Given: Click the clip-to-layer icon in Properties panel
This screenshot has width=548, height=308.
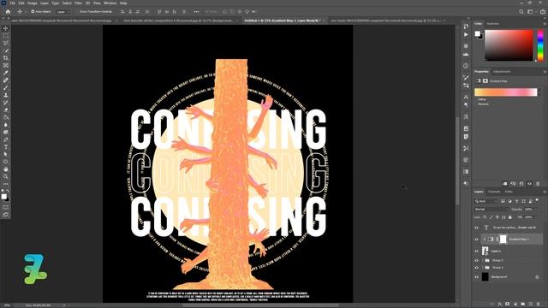Looking at the screenshot, I should click(504, 183).
